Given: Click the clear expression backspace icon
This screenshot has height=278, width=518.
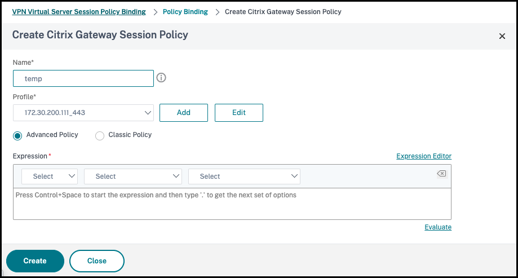Looking at the screenshot, I should click(441, 174).
